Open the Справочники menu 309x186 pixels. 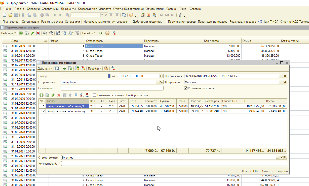[50, 9]
